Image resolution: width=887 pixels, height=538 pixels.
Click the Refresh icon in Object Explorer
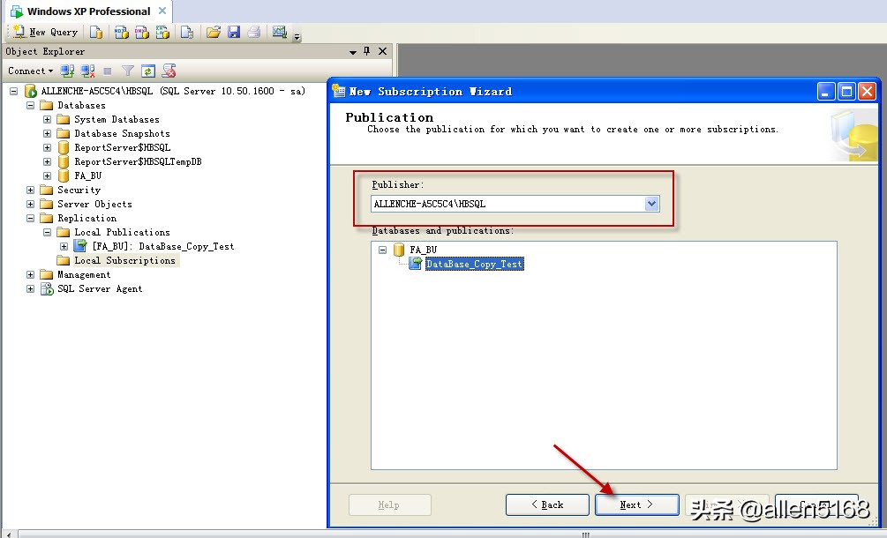[x=148, y=71]
